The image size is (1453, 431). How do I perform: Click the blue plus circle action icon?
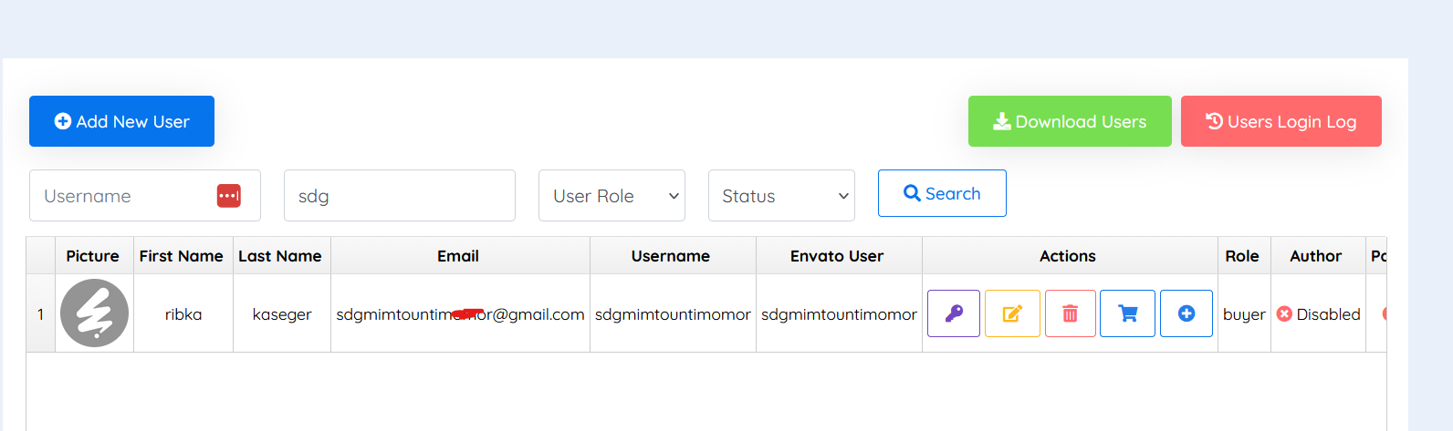coord(1186,313)
